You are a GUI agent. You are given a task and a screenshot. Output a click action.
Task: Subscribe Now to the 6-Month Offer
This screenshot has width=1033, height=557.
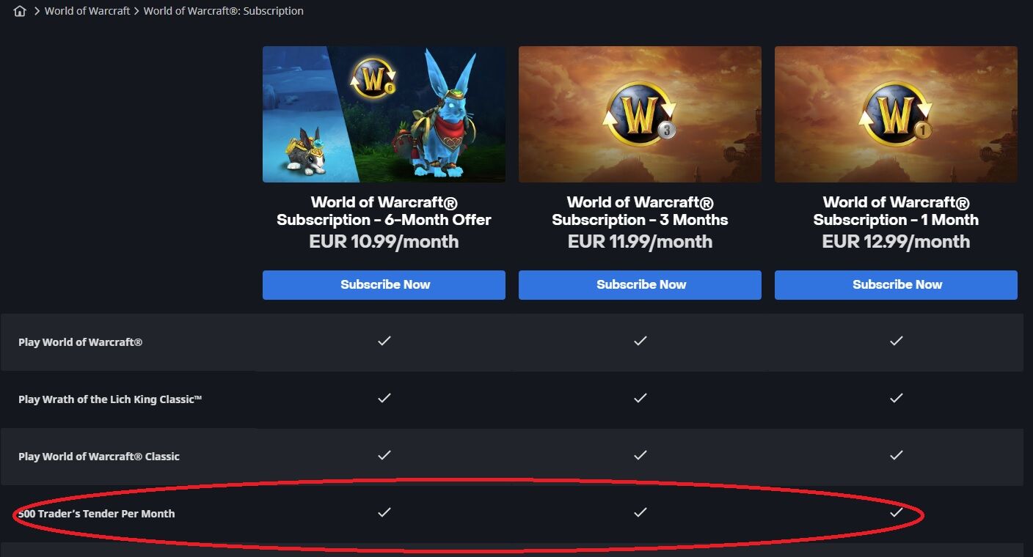(384, 285)
